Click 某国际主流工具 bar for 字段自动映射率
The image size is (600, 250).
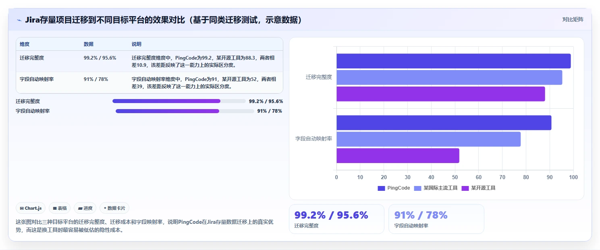pos(428,139)
